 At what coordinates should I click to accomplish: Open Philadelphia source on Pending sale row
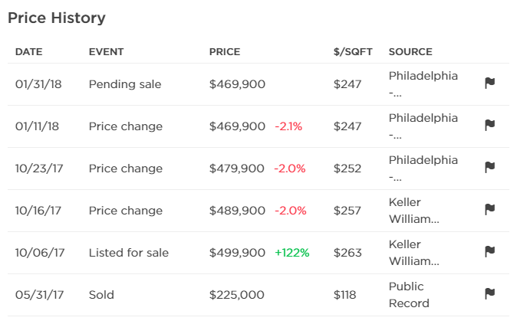[x=423, y=83]
